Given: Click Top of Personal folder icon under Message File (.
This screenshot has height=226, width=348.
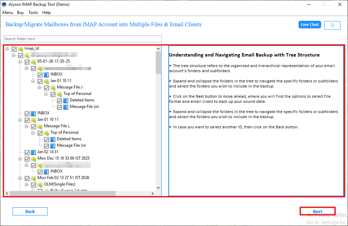Looking at the screenshot, I should pos(46,133).
